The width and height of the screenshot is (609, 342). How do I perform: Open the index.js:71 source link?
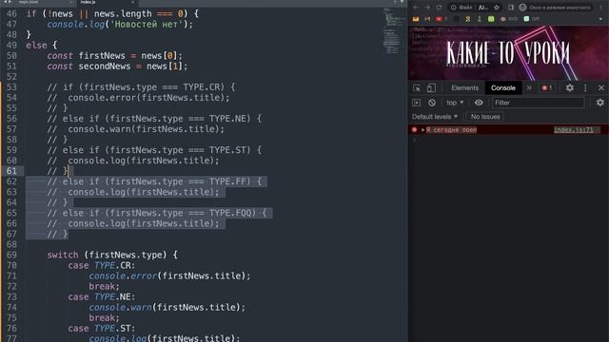[x=574, y=130]
